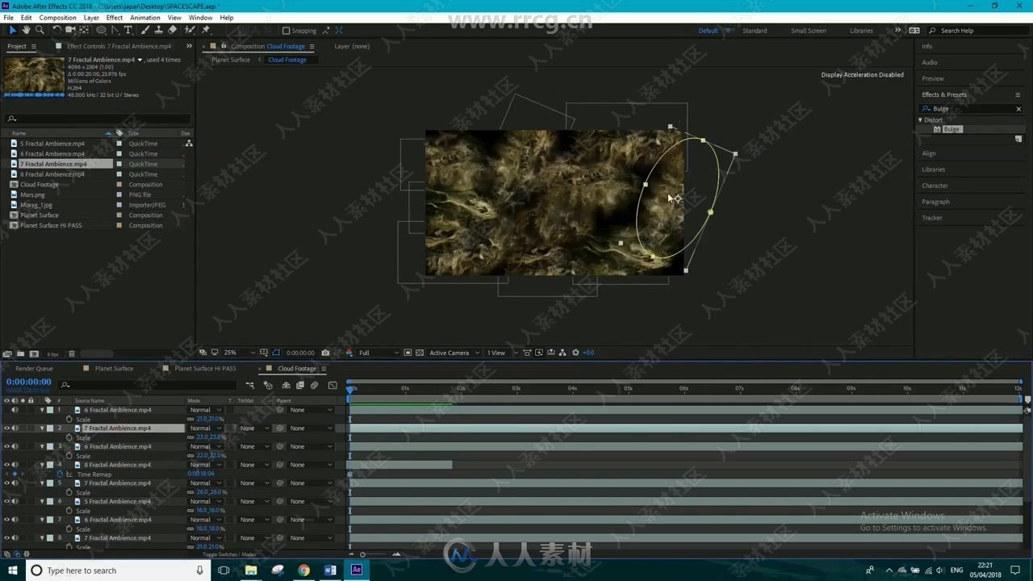Screen dimensions: 1033x581
Task: Click the Composition Mini-Flowchart icon in timeline
Action: click(x=250, y=385)
